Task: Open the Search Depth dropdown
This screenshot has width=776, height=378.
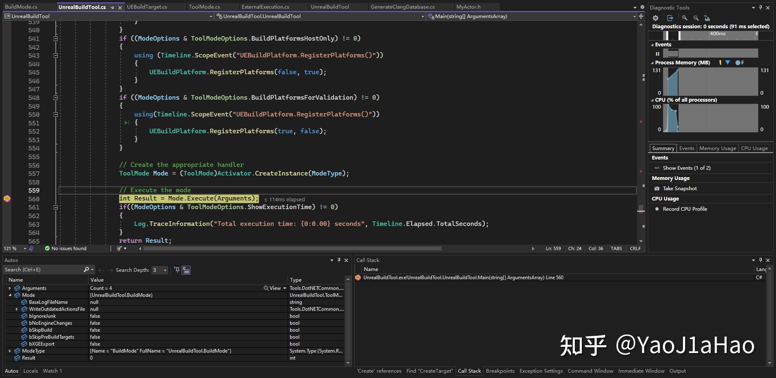Action: tap(165, 270)
